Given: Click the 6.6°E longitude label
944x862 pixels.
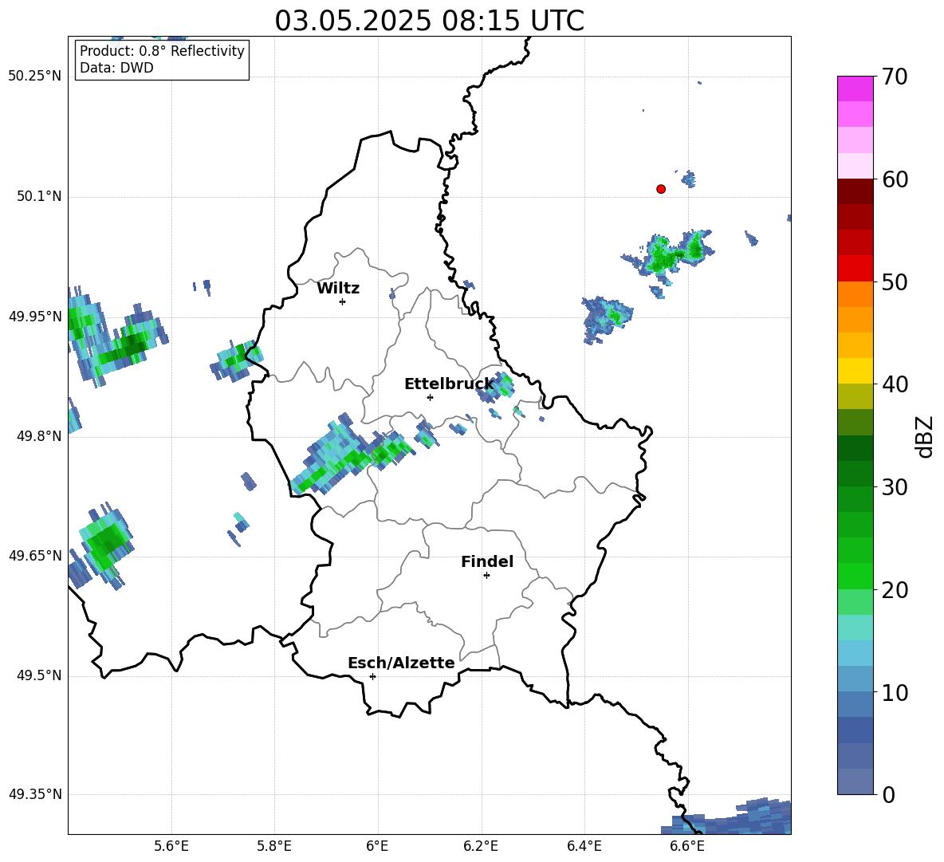Looking at the screenshot, I should pyautogui.click(x=687, y=846).
